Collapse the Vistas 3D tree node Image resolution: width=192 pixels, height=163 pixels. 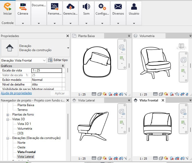click(8, 119)
